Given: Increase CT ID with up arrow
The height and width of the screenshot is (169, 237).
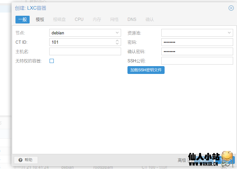Looking at the screenshot, I should pos(117,40).
